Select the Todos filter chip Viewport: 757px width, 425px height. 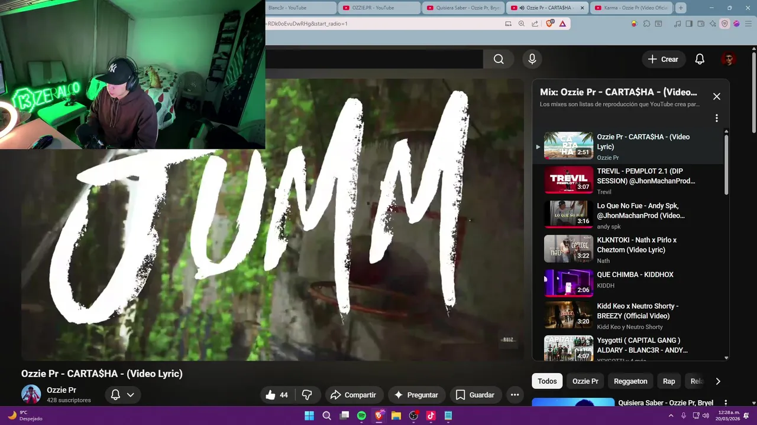click(547, 381)
